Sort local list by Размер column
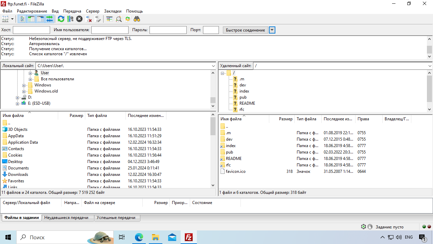Image resolution: width=433 pixels, height=244 pixels. tap(71, 116)
